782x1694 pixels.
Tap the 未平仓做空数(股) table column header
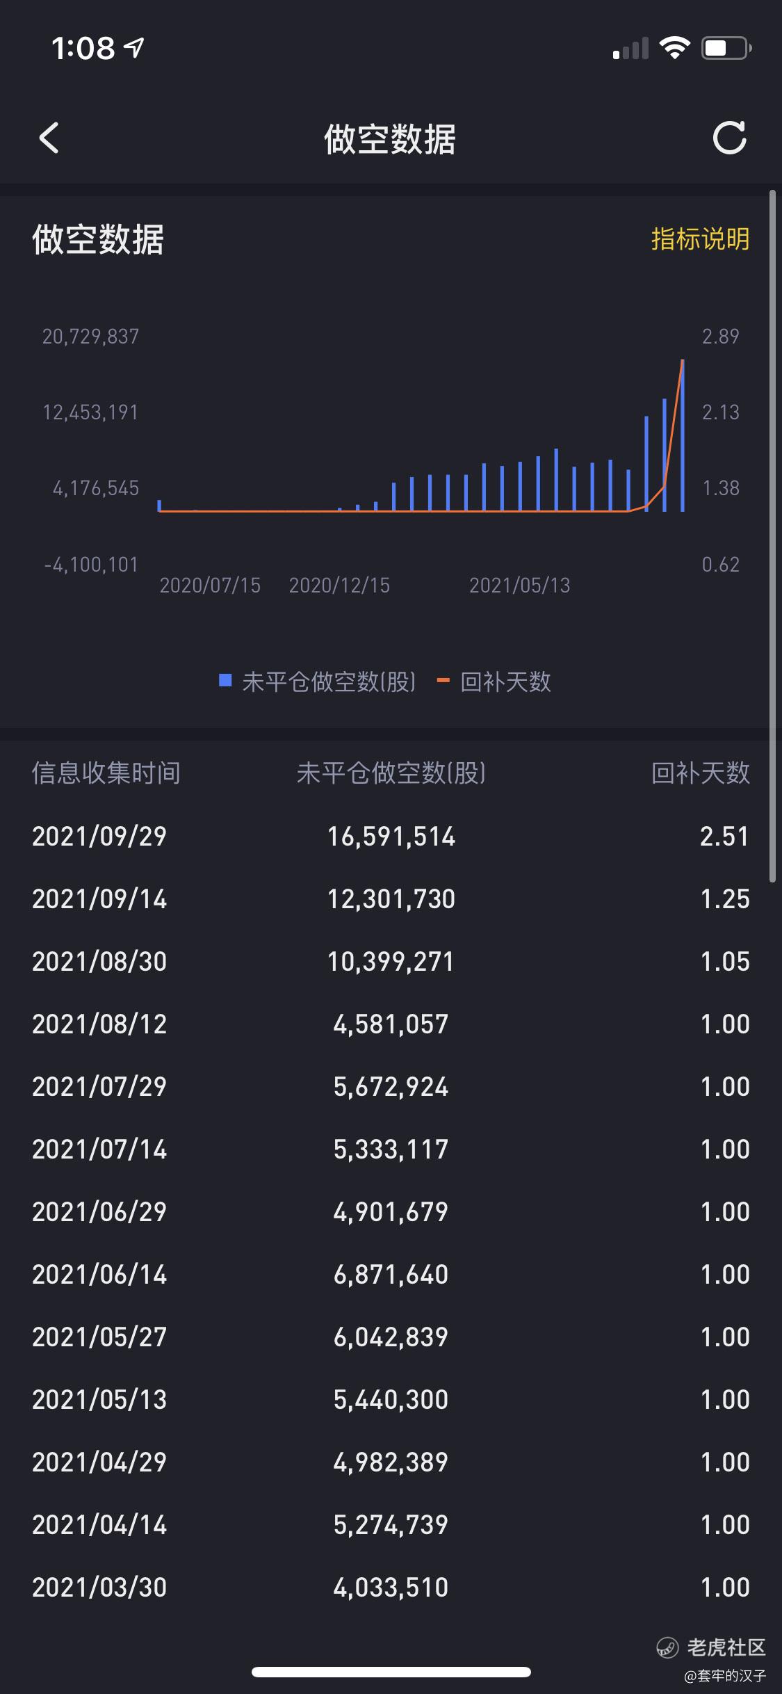coord(391,773)
